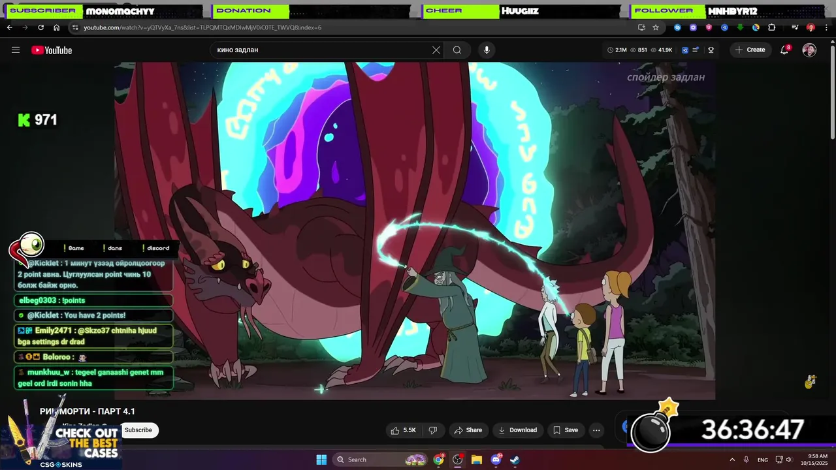The image size is (836, 470).
Task: View site information next to the URL
Action: [x=75, y=27]
